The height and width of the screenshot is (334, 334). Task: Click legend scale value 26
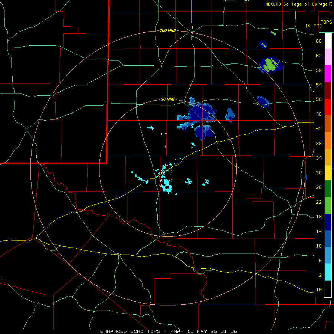(319, 187)
